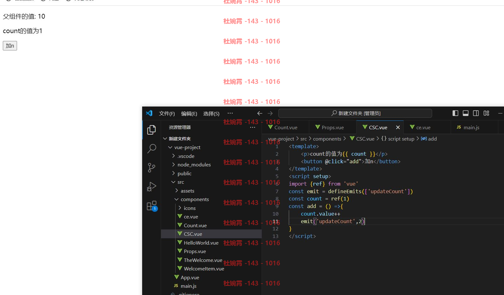Image resolution: width=504 pixels, height=295 pixels.
Task: Open the 文件(F) menu
Action: [x=167, y=113]
